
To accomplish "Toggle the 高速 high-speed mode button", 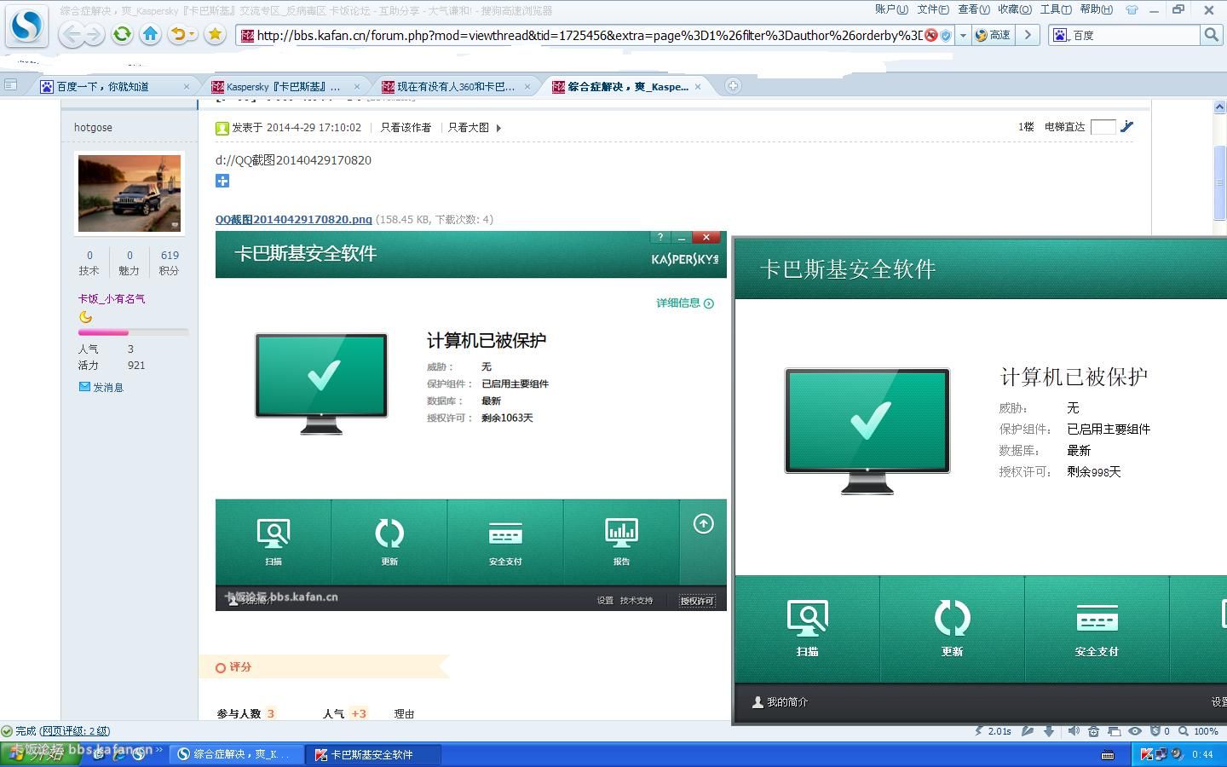I will pos(994,35).
